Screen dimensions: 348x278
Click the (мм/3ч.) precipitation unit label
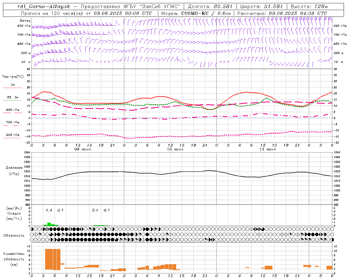[14, 208]
